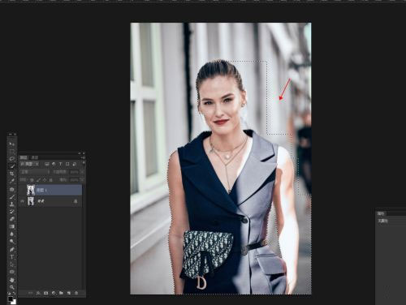Lock image pixels of layer

[38, 180]
